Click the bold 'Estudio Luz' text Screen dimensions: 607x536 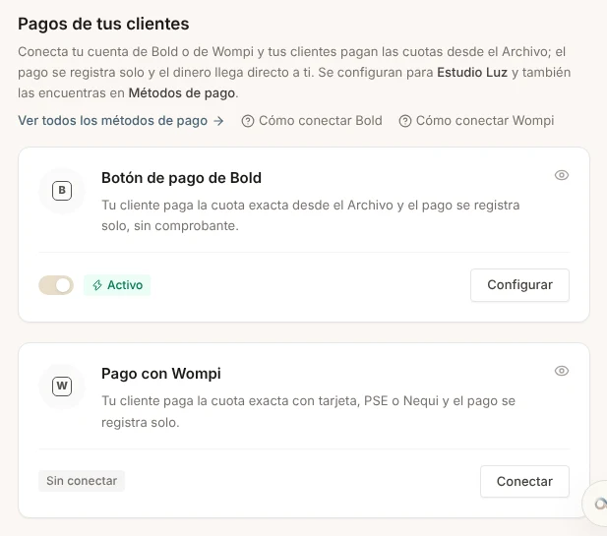(x=472, y=73)
